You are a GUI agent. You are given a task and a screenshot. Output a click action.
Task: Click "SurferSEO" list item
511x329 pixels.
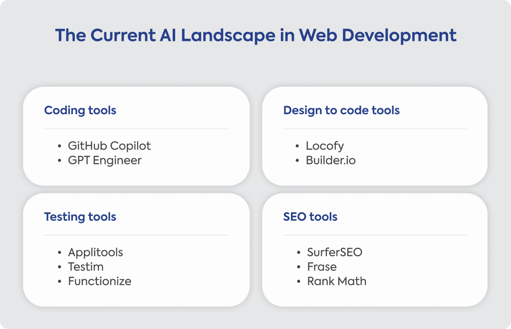(335, 252)
